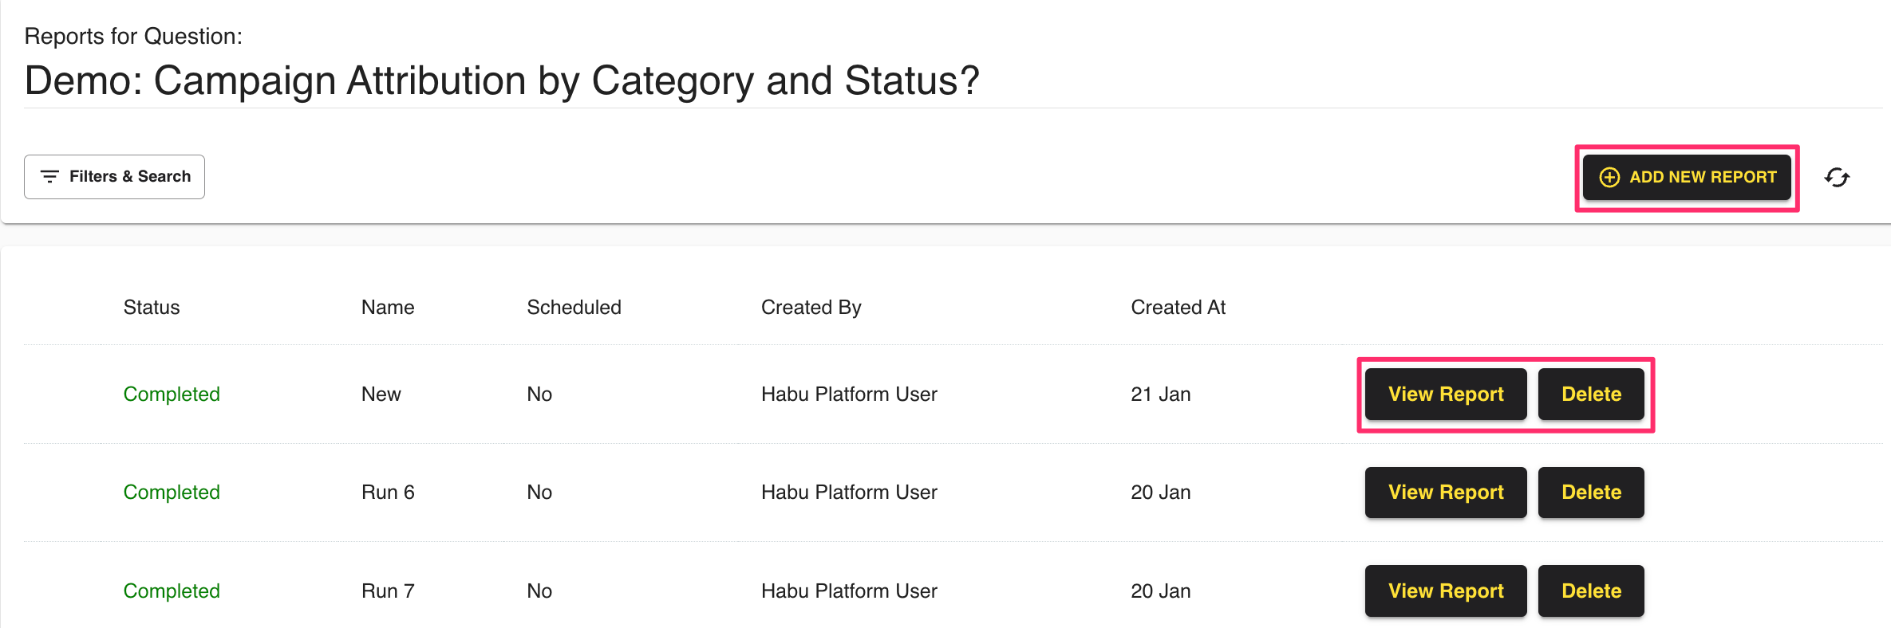Click the plus circle icon on Add New Report
Screen dimensions: 1891x628
pyautogui.click(x=1609, y=178)
